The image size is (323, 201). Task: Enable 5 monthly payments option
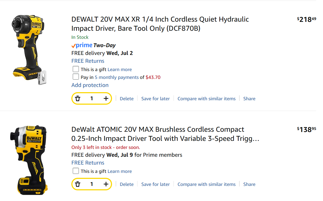point(76,77)
